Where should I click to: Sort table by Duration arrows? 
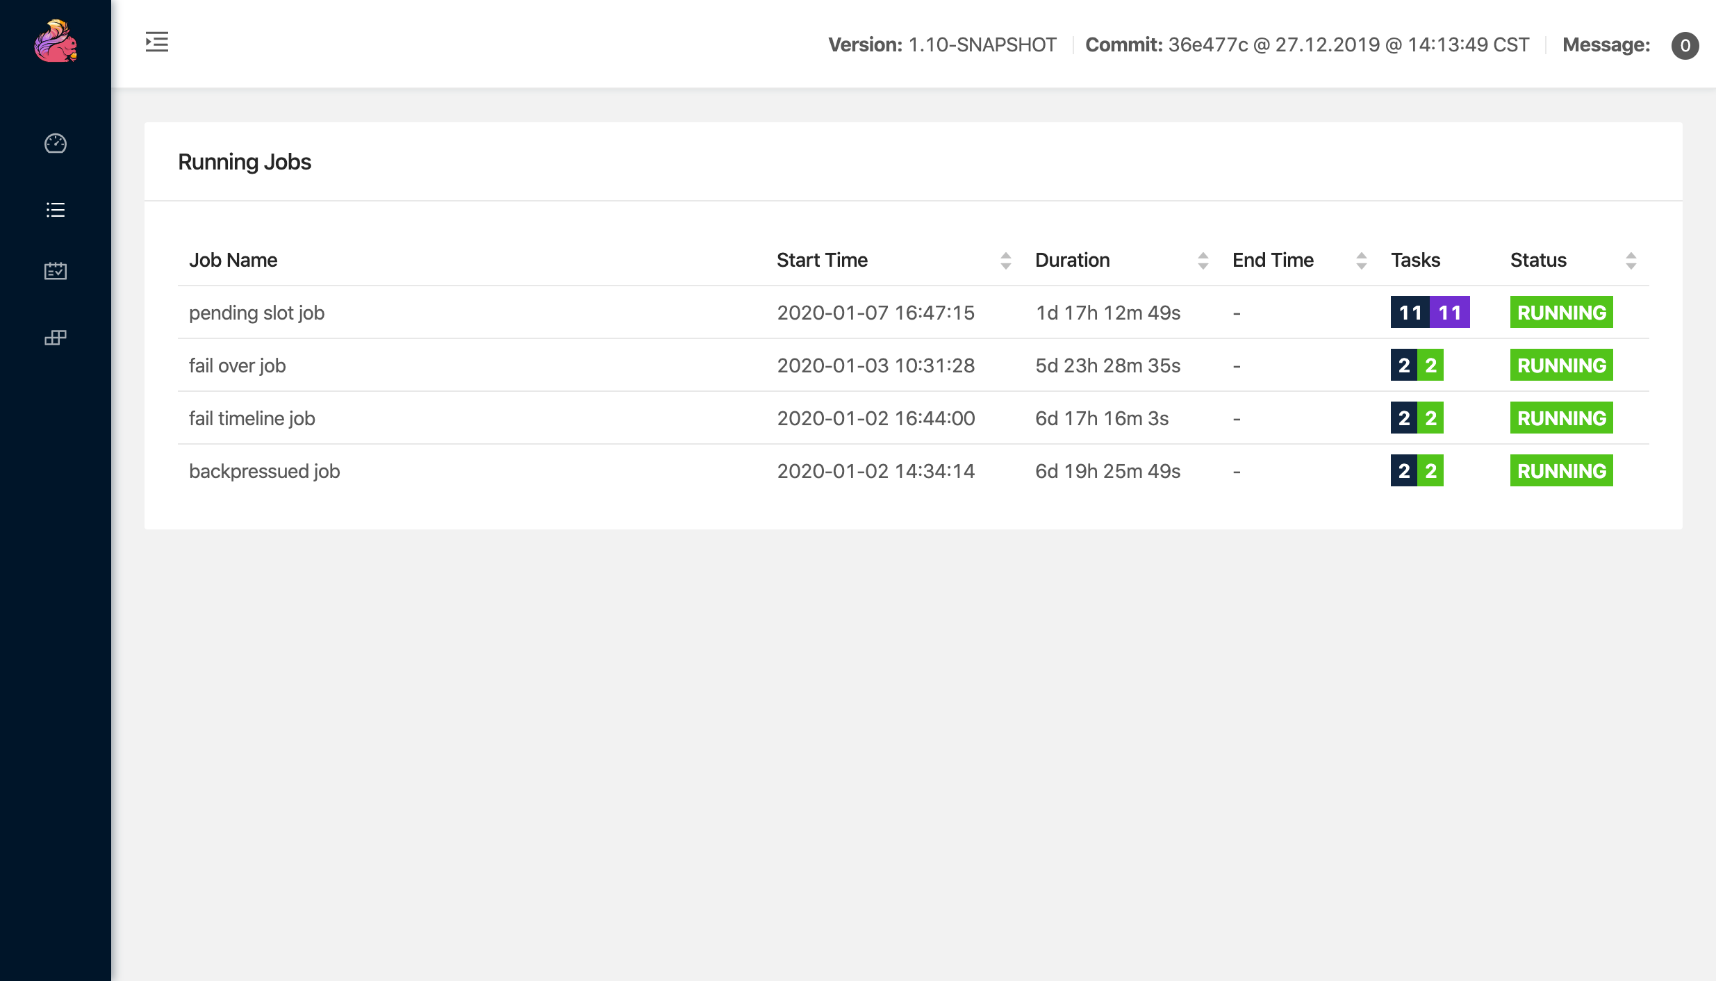click(1203, 261)
